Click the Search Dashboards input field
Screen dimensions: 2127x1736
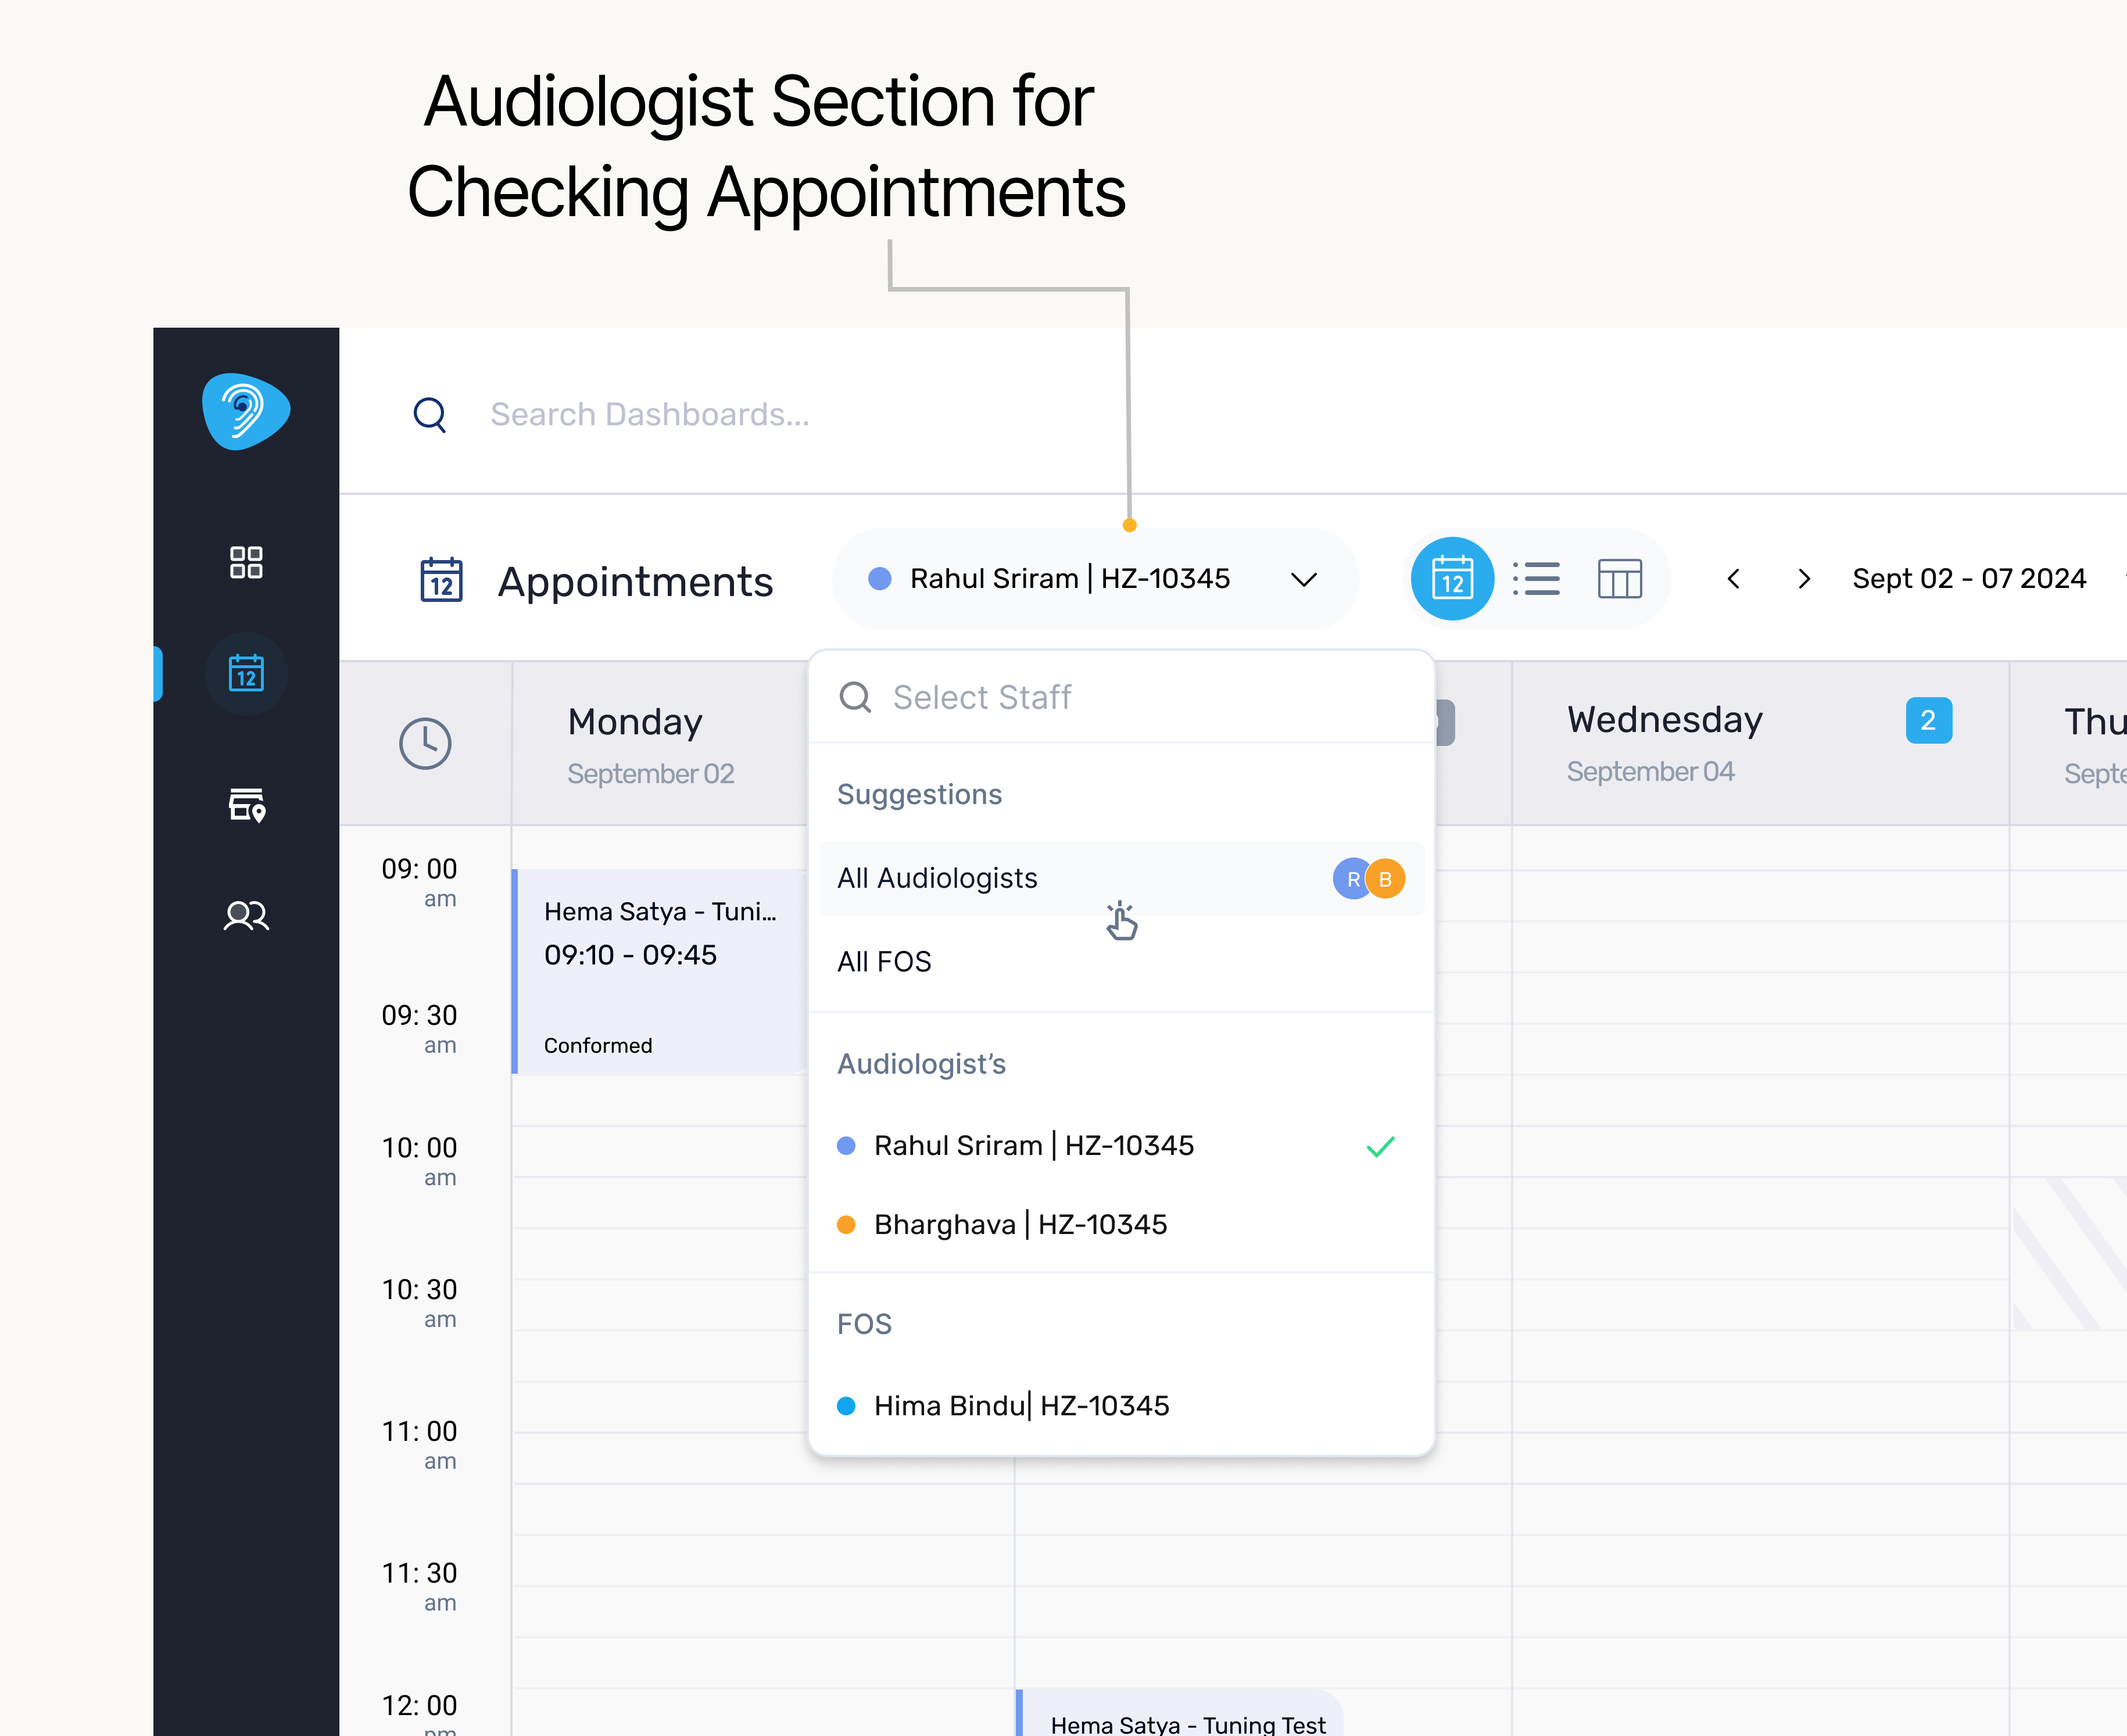650,414
